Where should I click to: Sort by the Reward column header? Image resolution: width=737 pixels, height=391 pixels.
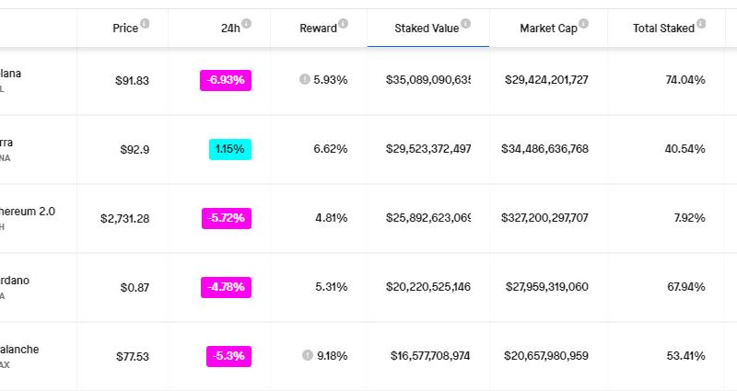point(318,29)
